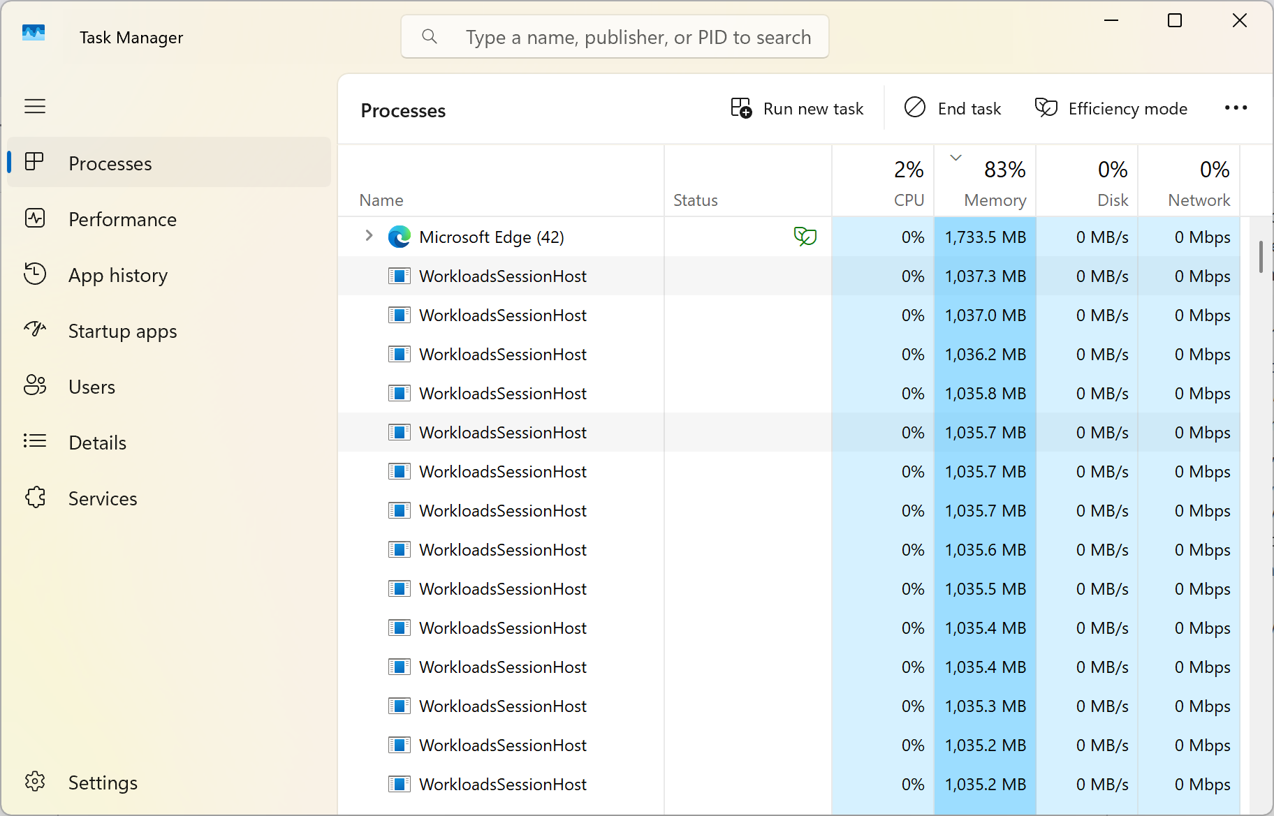Click the Task Manager app icon
The height and width of the screenshot is (816, 1274).
click(x=34, y=33)
